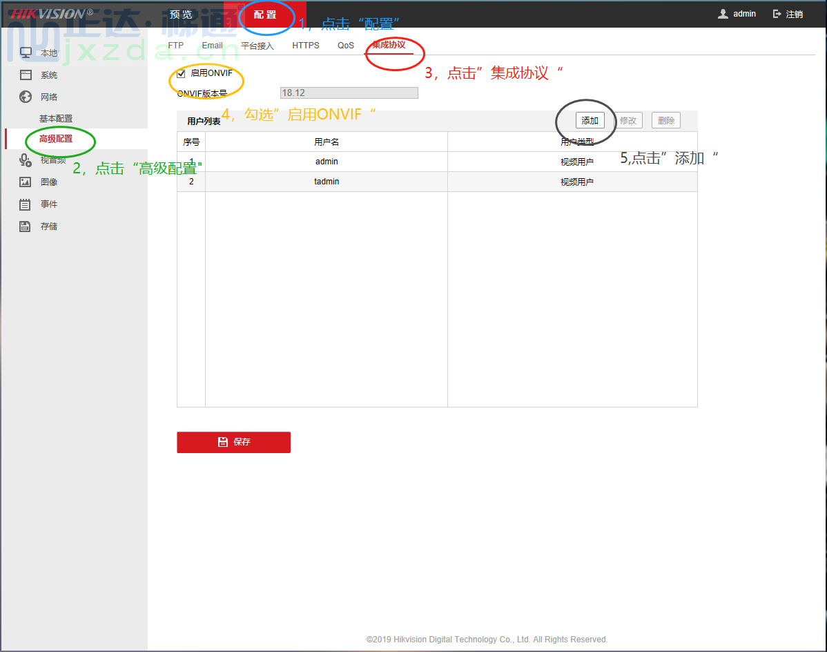
Task: Switch to the FTP tab
Action: coord(176,46)
